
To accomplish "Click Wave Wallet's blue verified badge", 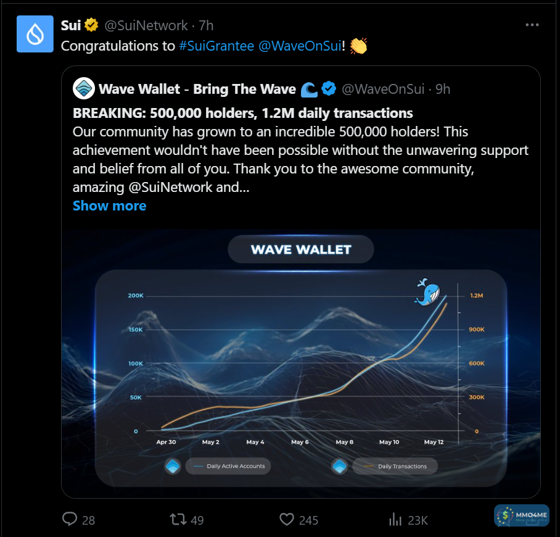I will [x=329, y=89].
